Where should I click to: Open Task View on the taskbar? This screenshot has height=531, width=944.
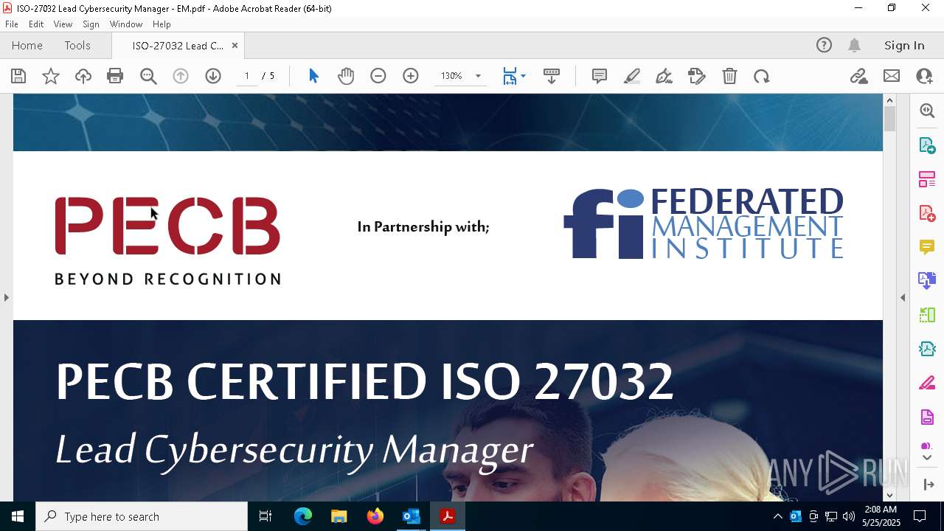pos(265,516)
